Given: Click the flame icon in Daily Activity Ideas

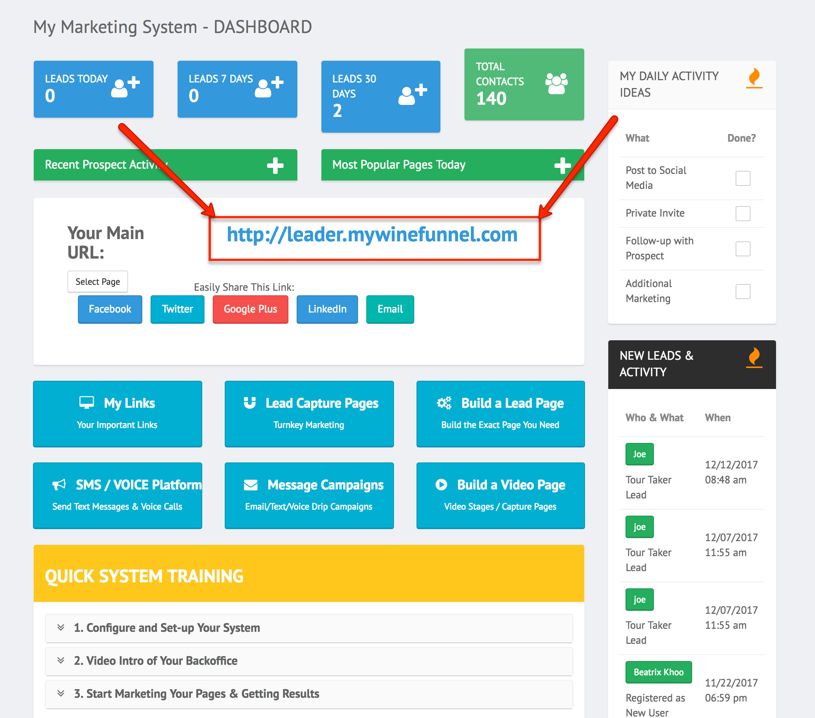Looking at the screenshot, I should (754, 78).
